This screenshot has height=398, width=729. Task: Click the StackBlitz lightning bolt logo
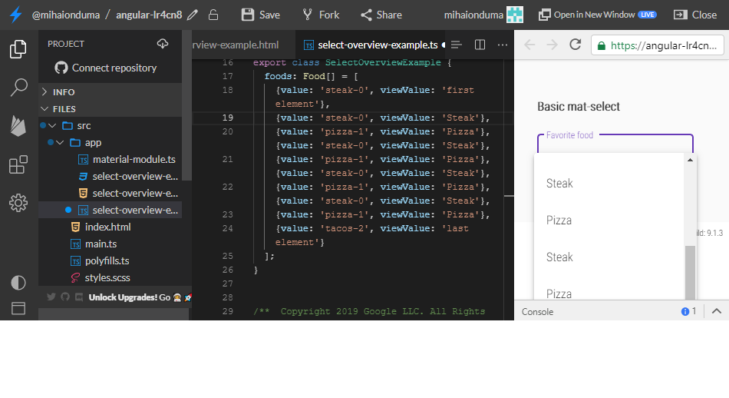(x=16, y=15)
